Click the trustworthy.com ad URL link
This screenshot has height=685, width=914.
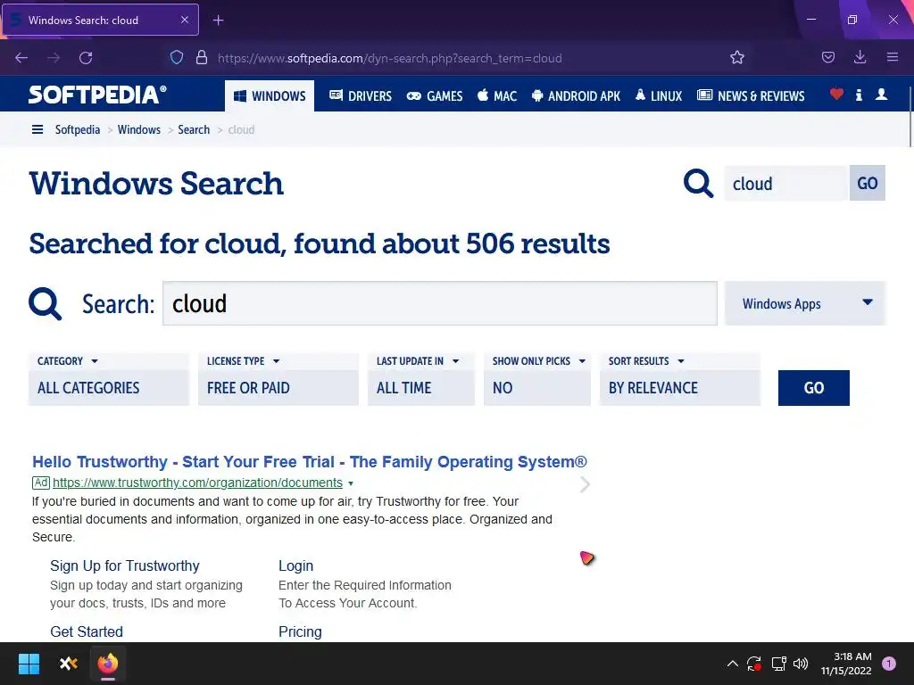click(x=197, y=483)
